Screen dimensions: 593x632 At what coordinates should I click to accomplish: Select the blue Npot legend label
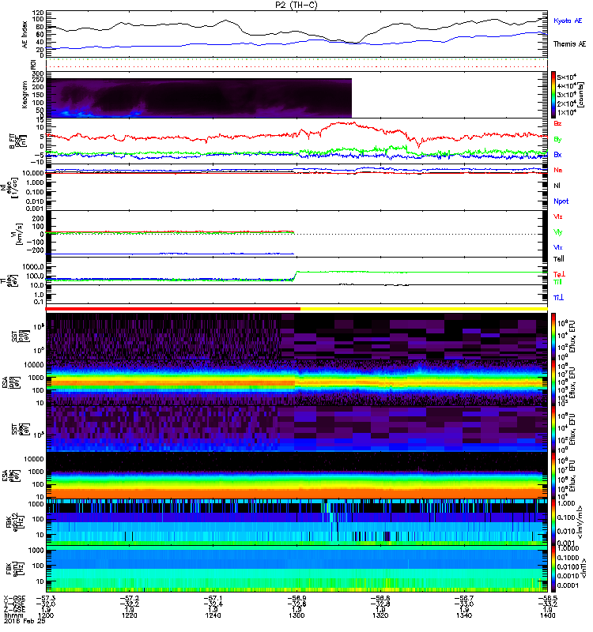pyautogui.click(x=561, y=201)
